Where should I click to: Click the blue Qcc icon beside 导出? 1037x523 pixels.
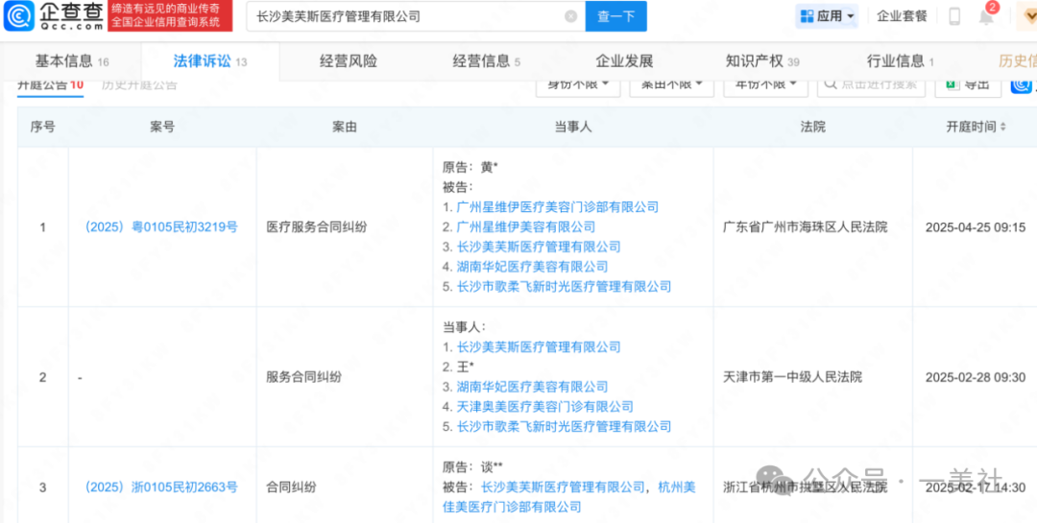pyautogui.click(x=1023, y=84)
